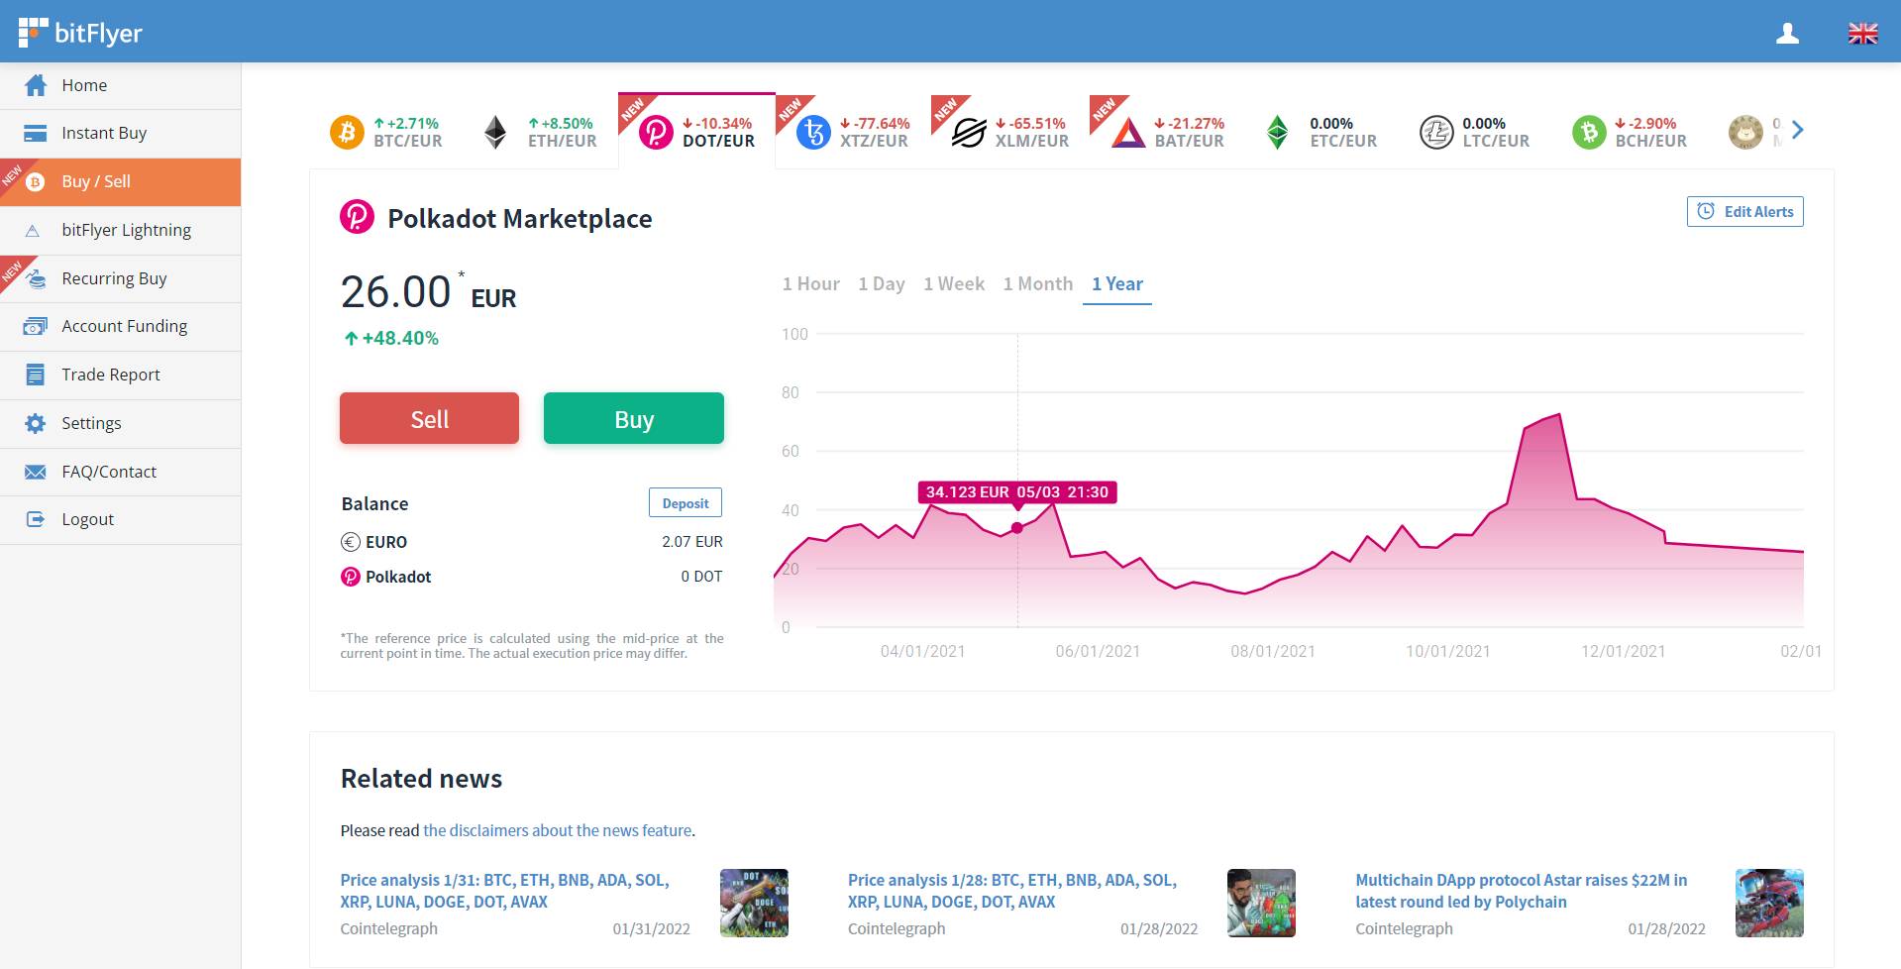Open Recurring Buy page

coord(120,279)
